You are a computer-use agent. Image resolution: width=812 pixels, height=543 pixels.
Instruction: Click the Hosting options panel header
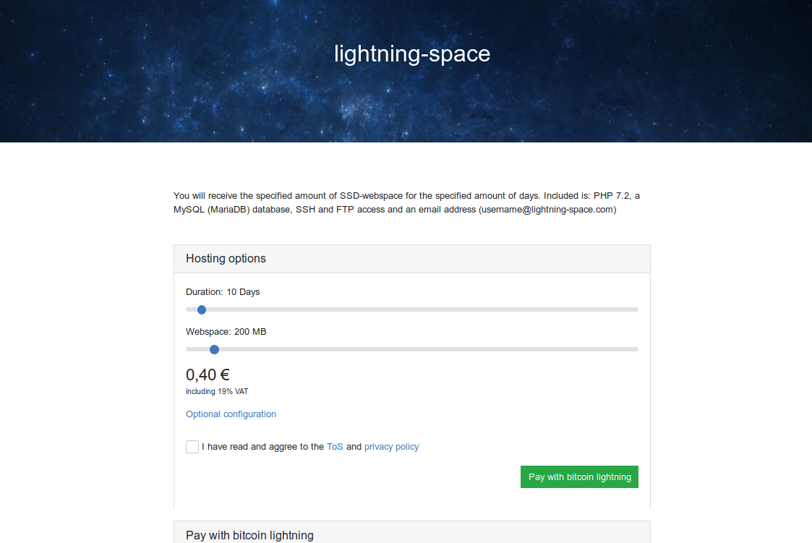click(x=412, y=259)
